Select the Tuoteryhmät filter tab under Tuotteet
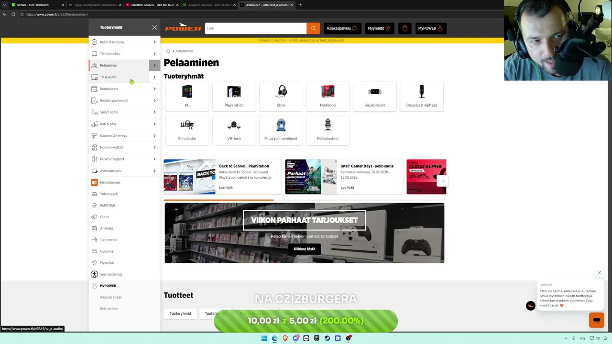 click(x=180, y=313)
